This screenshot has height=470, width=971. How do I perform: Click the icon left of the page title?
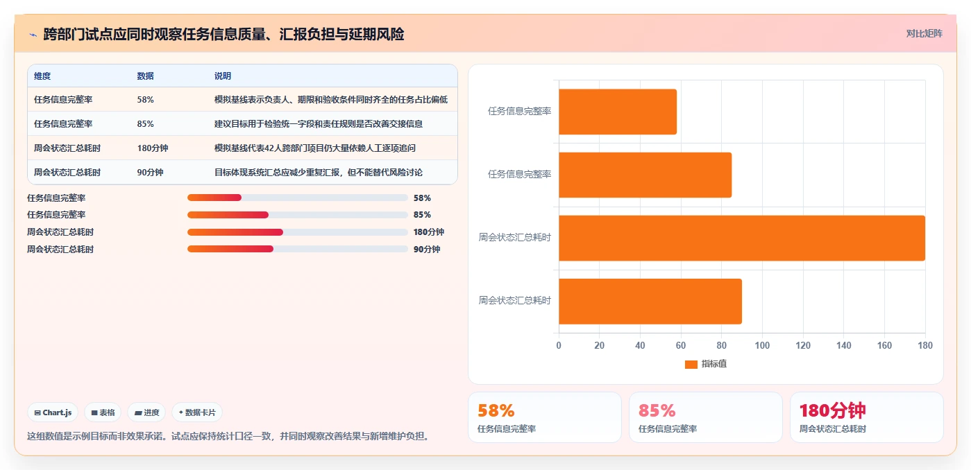coord(33,34)
